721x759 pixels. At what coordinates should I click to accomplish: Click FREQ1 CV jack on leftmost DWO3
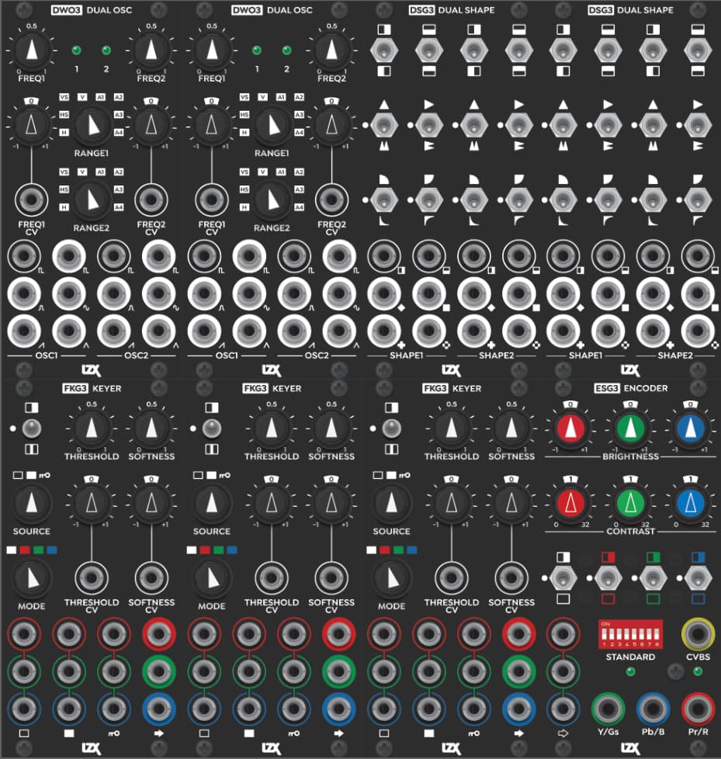point(32,200)
